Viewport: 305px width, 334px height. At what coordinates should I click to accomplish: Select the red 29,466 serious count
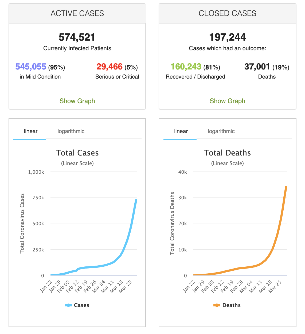click(x=110, y=67)
